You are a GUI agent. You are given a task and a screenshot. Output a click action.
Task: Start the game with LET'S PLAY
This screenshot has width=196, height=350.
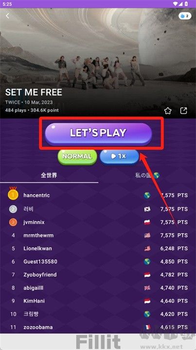[98, 133]
